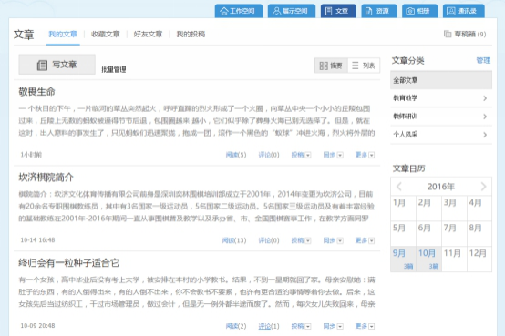Screen dimensions: 505x336
Task: Go to next year in 文章日历
Action: 483,187
